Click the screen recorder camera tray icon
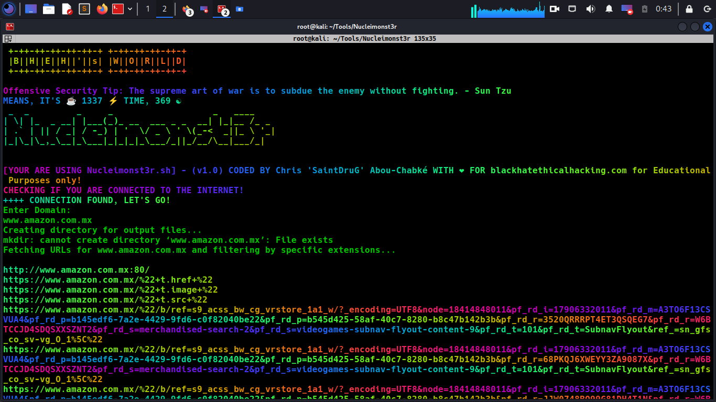Screen dimensions: 716x402 tap(555, 9)
